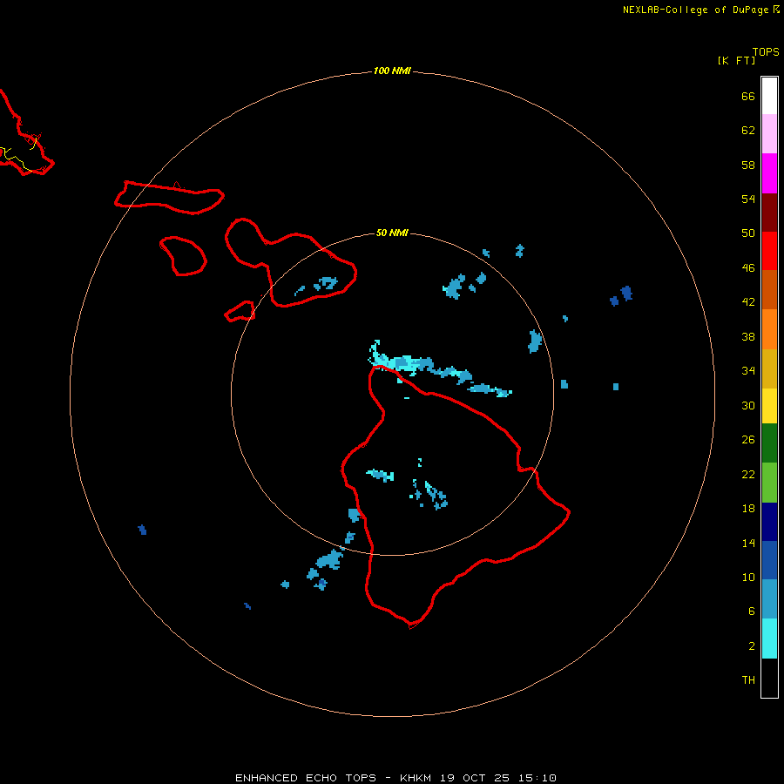The image size is (784, 784).
Task: Click the white 66 kft legend swatch
Action: tap(769, 96)
